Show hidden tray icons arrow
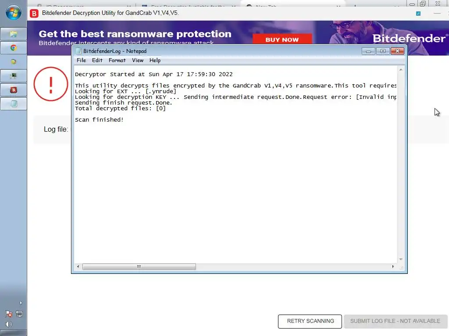This screenshot has height=336, width=449. click(x=21, y=303)
